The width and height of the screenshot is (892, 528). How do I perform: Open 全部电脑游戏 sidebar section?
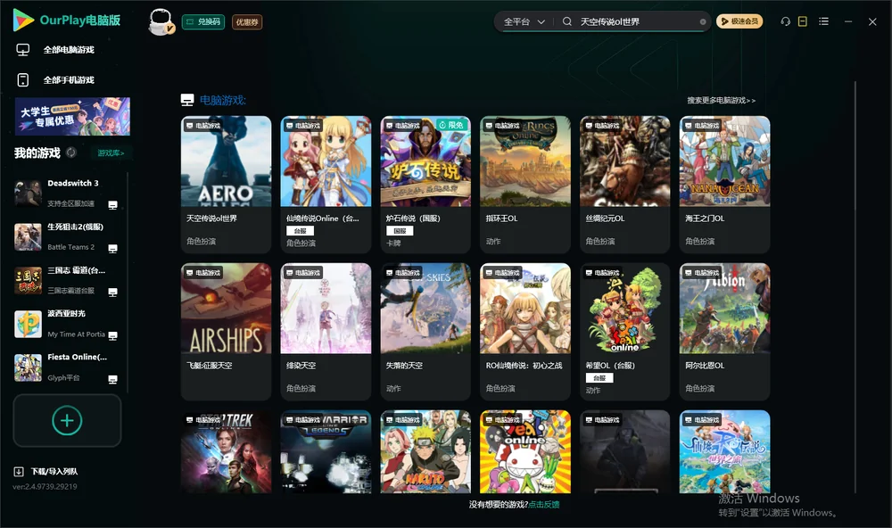pos(69,50)
